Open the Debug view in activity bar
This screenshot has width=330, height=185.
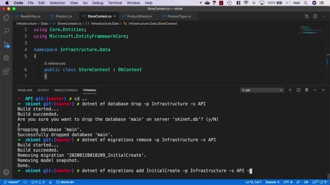click(x=6, y=58)
